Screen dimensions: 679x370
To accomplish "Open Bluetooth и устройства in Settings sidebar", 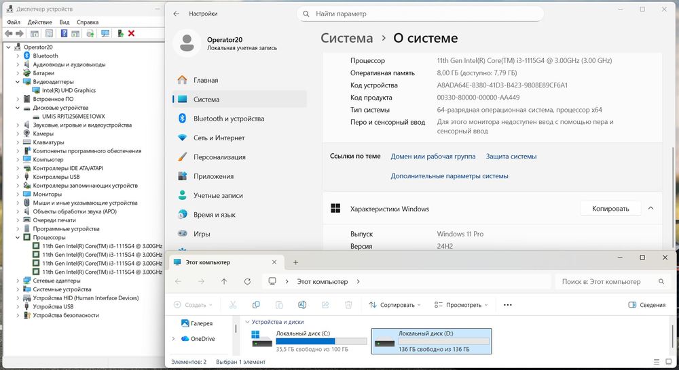I will pyautogui.click(x=240, y=119).
